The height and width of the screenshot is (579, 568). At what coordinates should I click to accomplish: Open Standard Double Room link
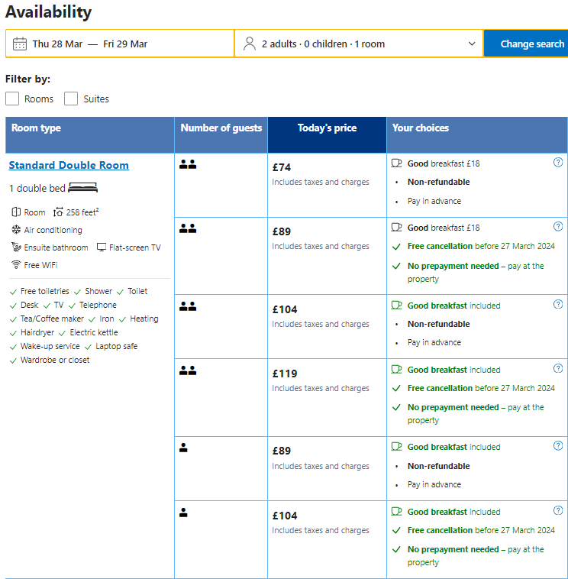coord(69,165)
